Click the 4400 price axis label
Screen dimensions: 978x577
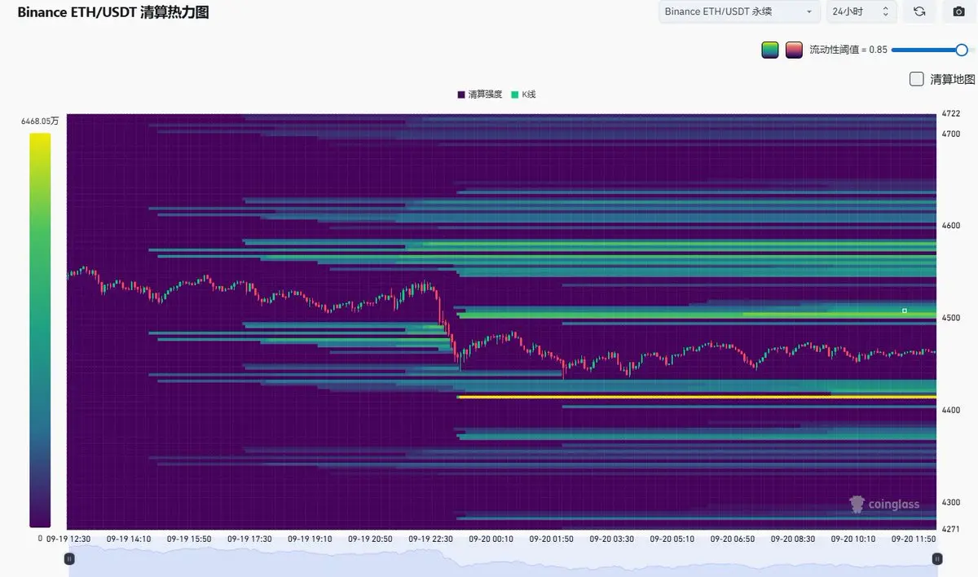(x=951, y=410)
